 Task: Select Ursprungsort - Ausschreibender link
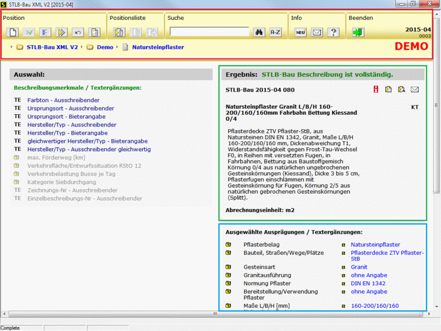pyautogui.click(x=71, y=108)
